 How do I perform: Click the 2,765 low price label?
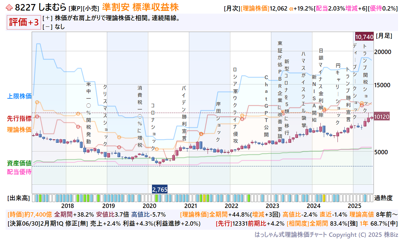[x=160, y=189]
